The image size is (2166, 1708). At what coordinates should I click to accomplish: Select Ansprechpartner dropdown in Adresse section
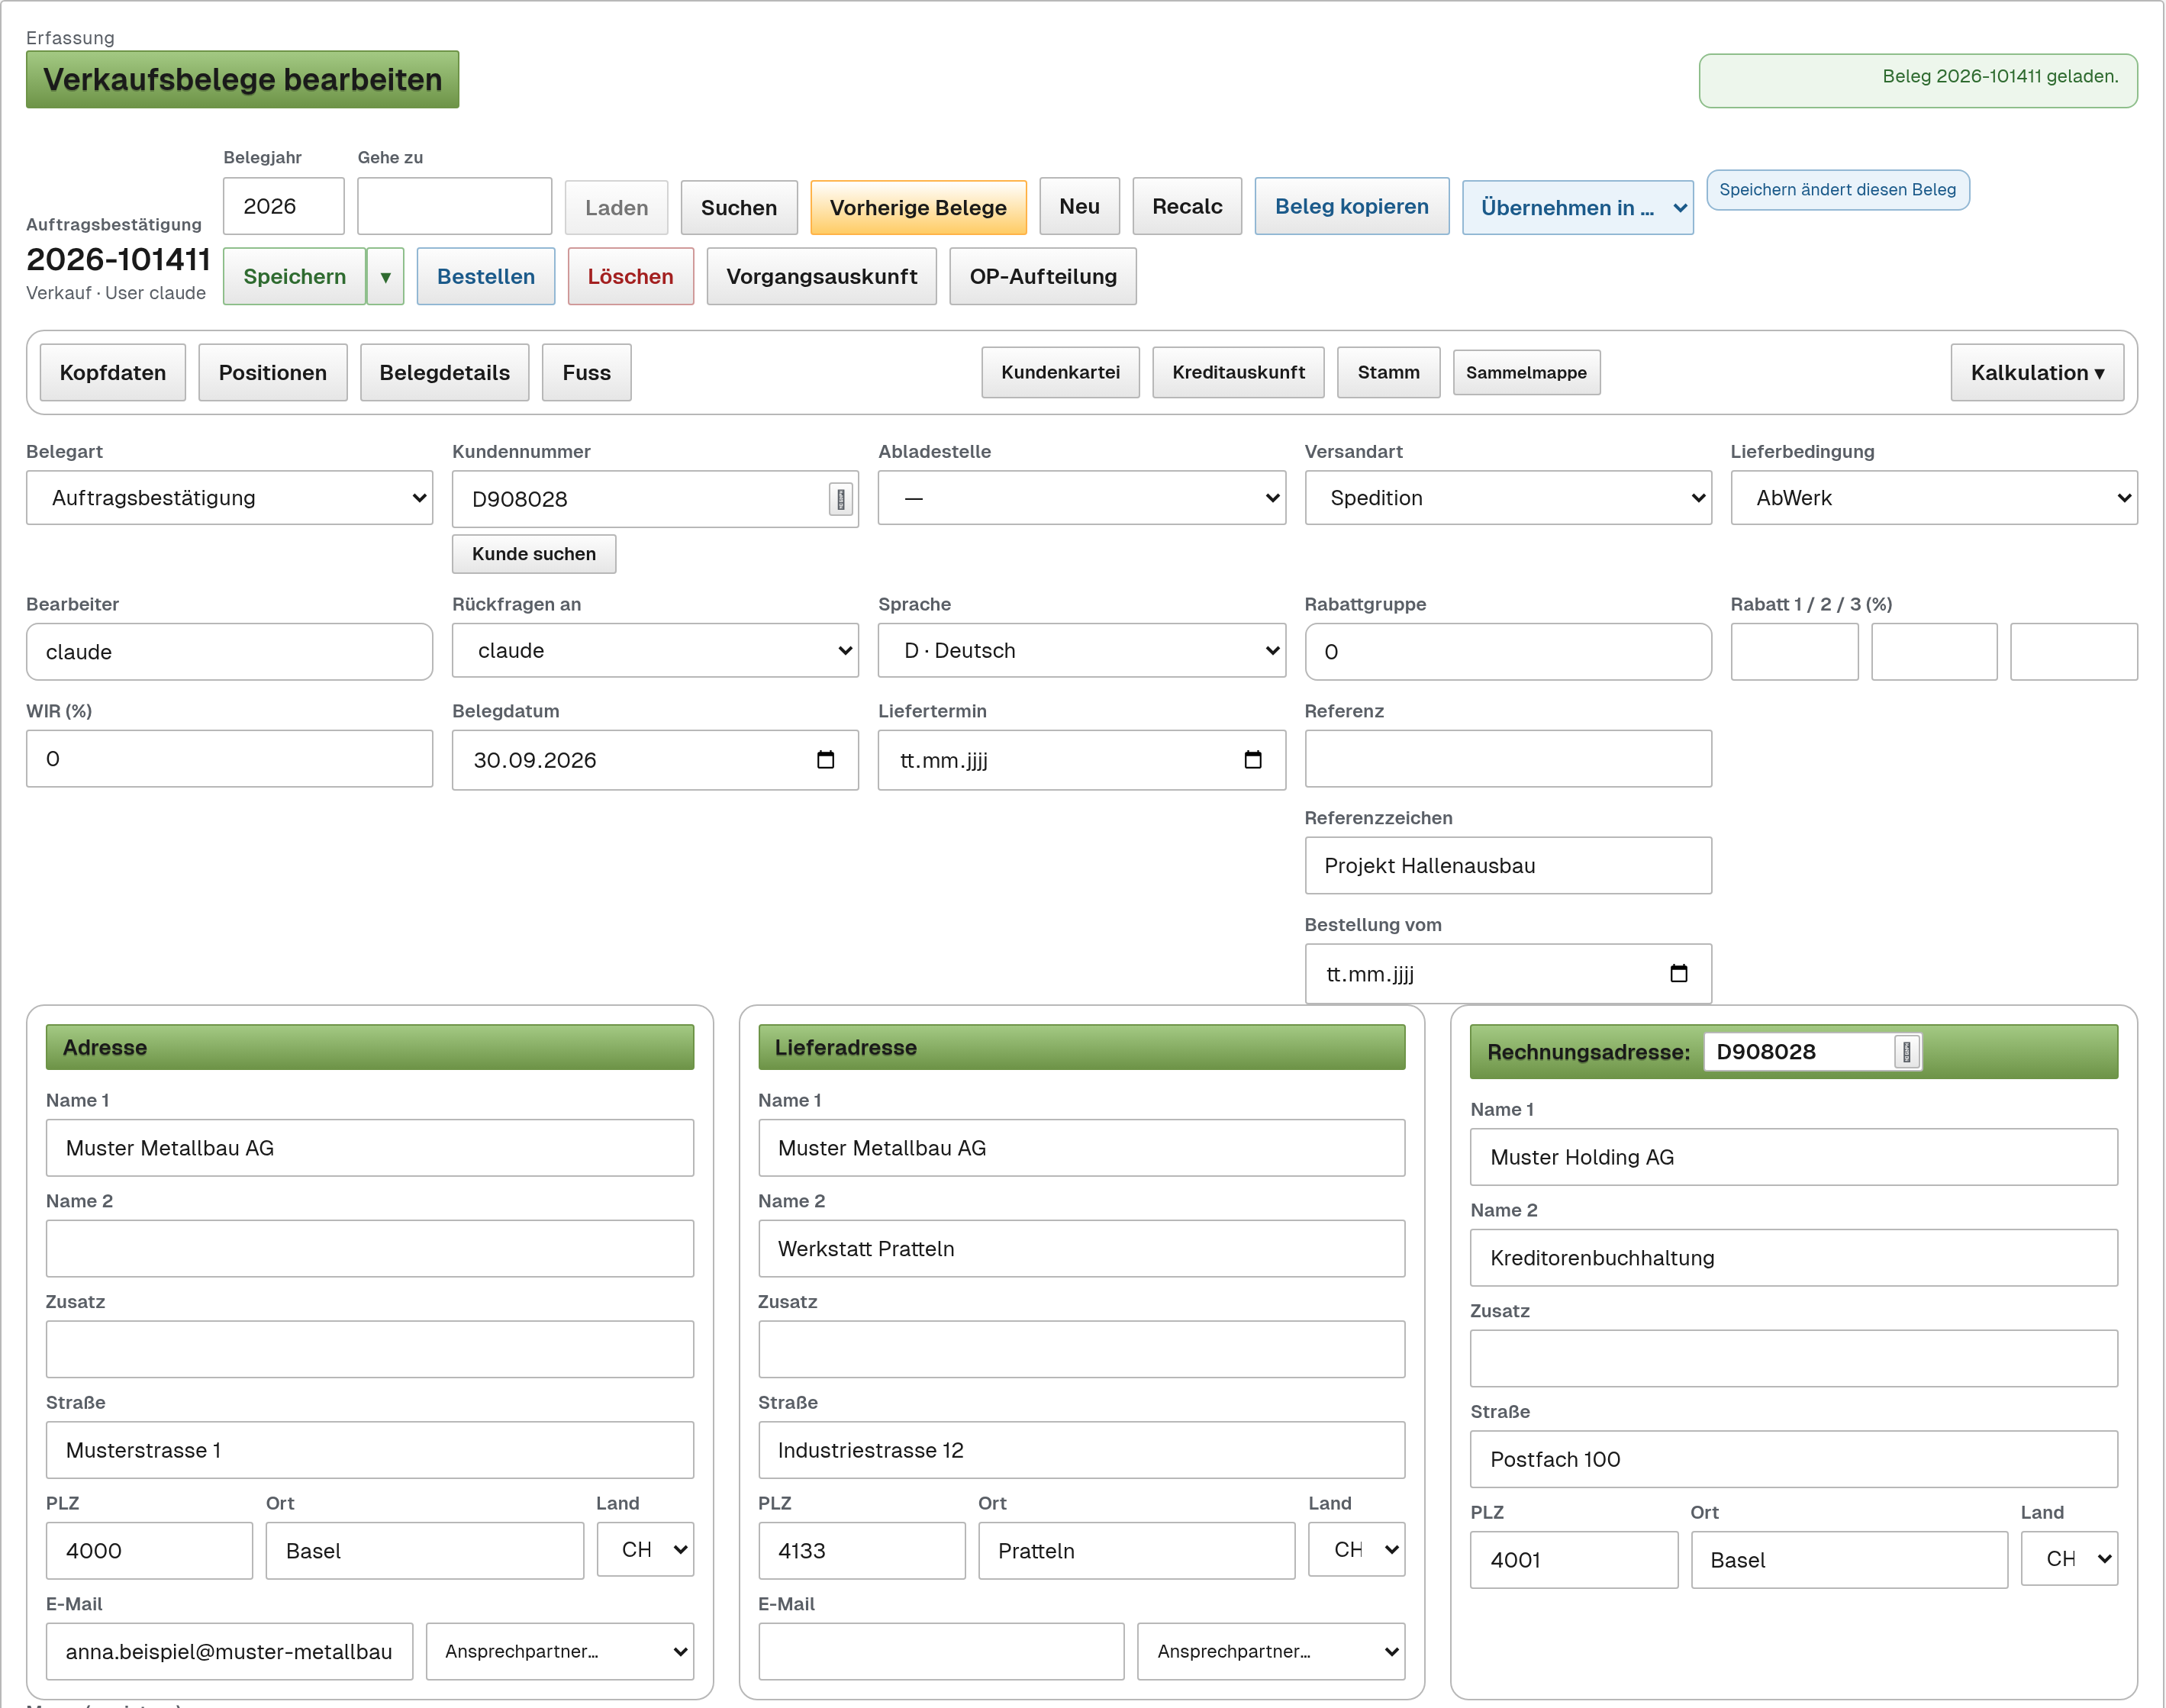pos(559,1651)
